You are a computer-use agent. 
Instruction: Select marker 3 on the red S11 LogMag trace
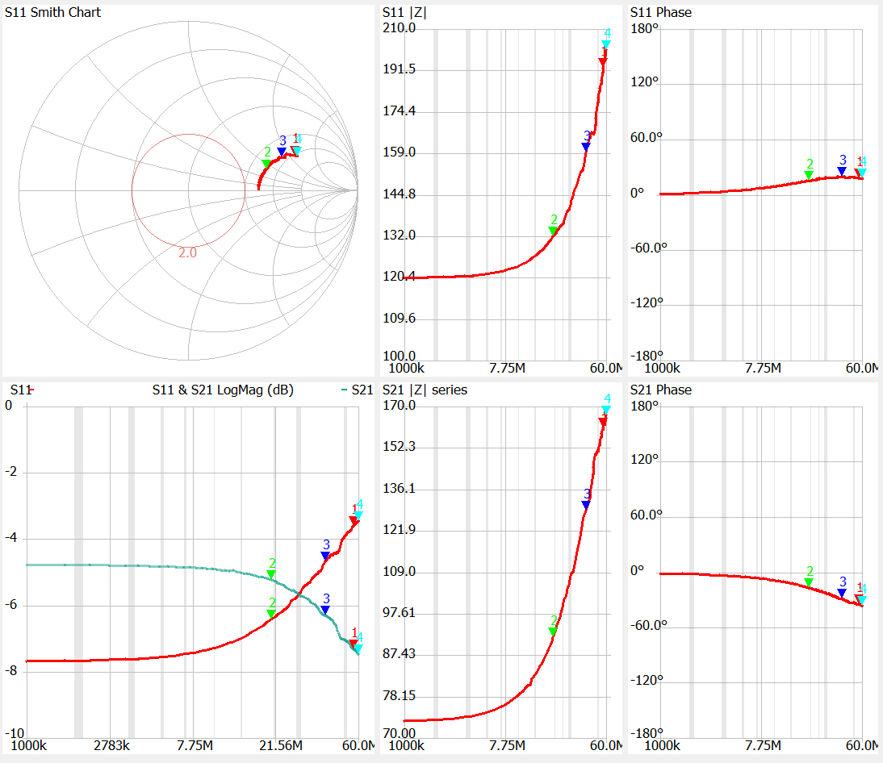325,556
